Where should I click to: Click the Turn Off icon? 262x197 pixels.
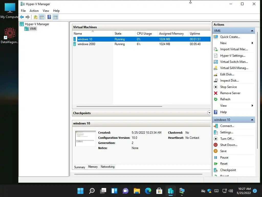click(x=216, y=139)
